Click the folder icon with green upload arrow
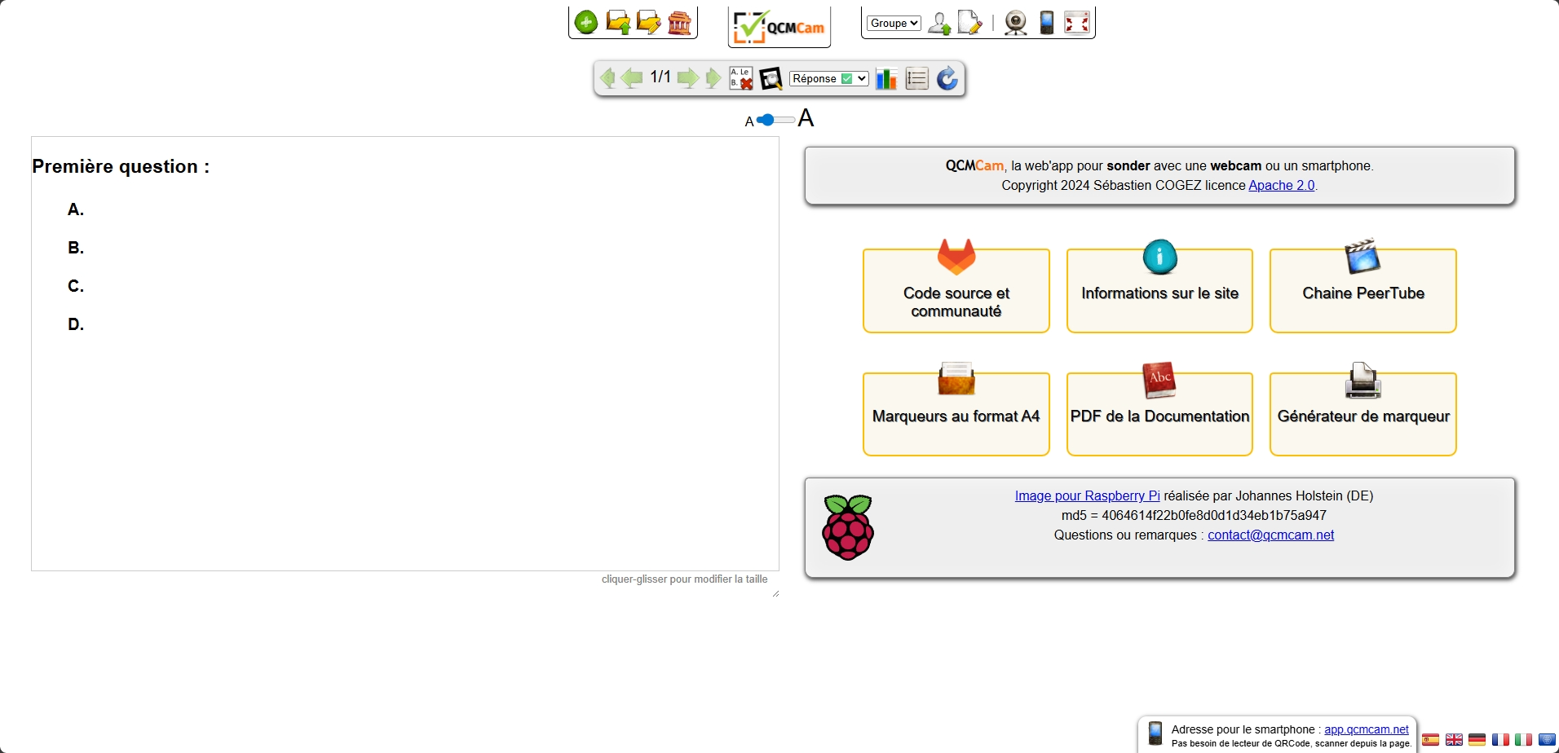Viewport: 1559px width, 753px height. click(x=618, y=22)
